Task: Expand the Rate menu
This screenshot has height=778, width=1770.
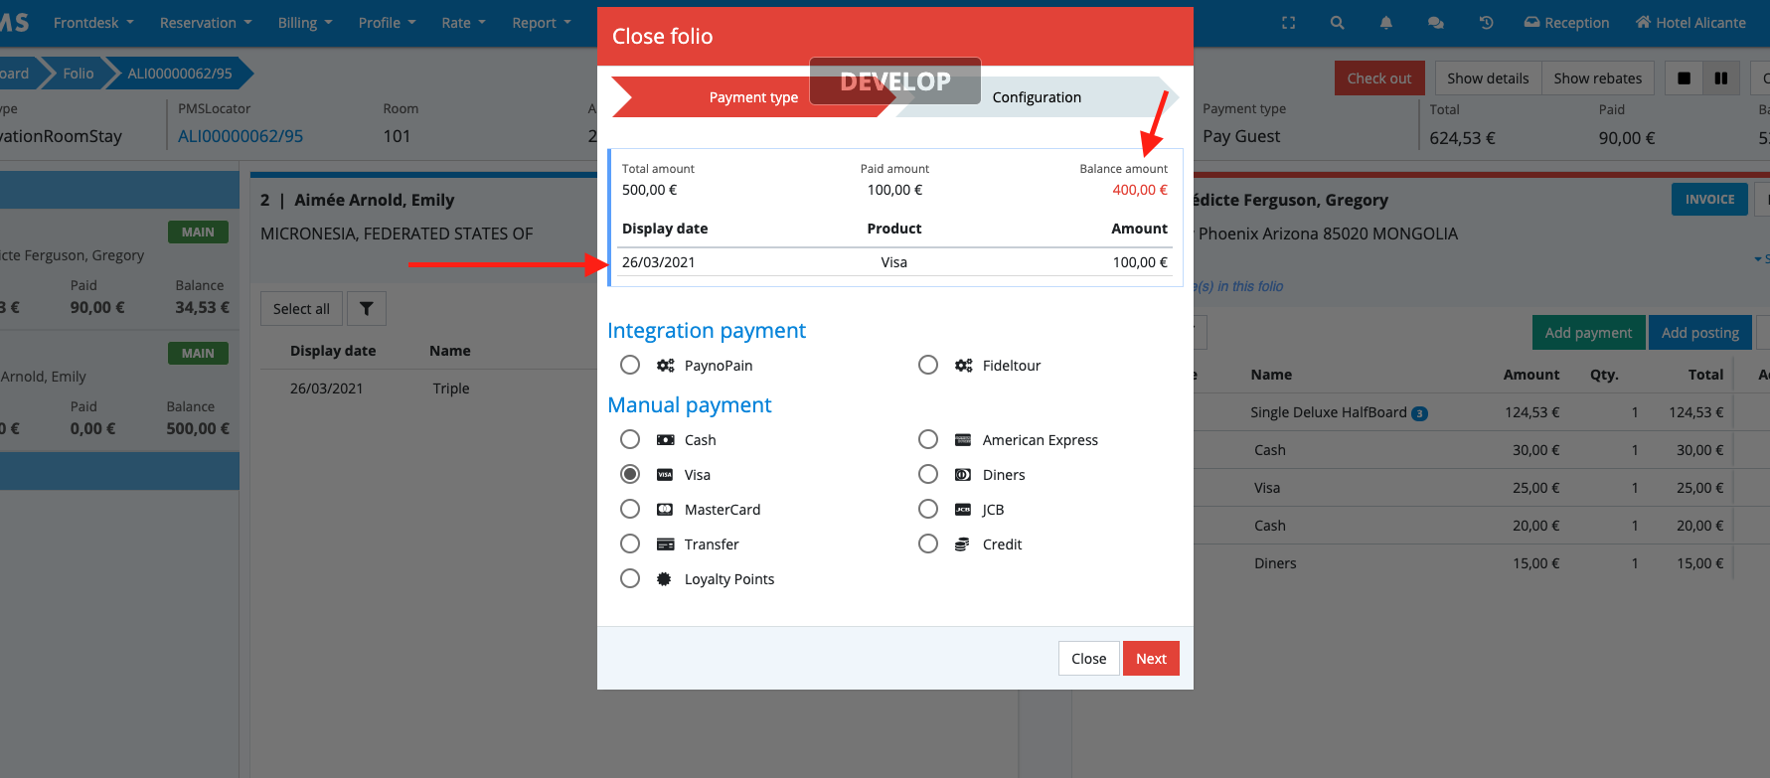Action: [463, 23]
